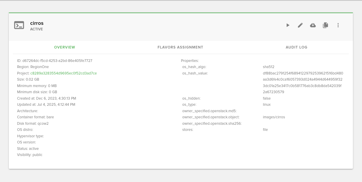
Task: Click the play icon to launch cirros image
Action: [288, 25]
